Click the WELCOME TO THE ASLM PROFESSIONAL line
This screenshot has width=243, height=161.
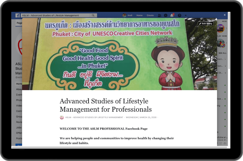click(x=104, y=129)
